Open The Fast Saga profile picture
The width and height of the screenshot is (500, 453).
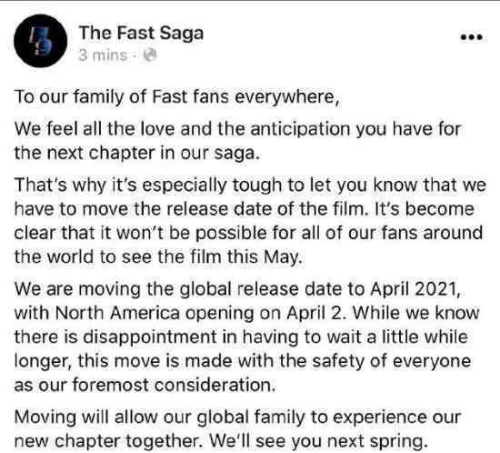pos(41,41)
